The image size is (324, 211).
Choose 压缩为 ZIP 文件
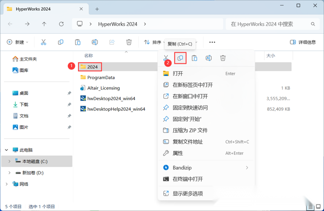coord(206,130)
